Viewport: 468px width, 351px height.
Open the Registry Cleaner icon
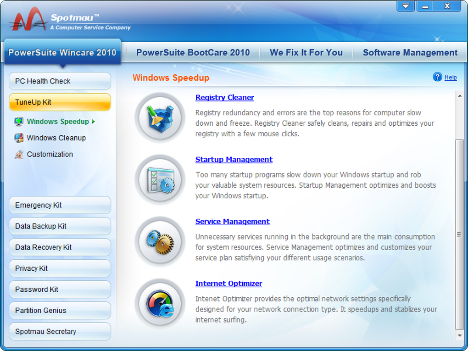[x=160, y=118]
